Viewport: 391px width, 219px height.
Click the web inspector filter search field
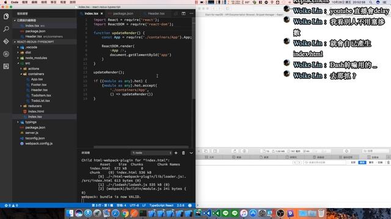coord(324,162)
